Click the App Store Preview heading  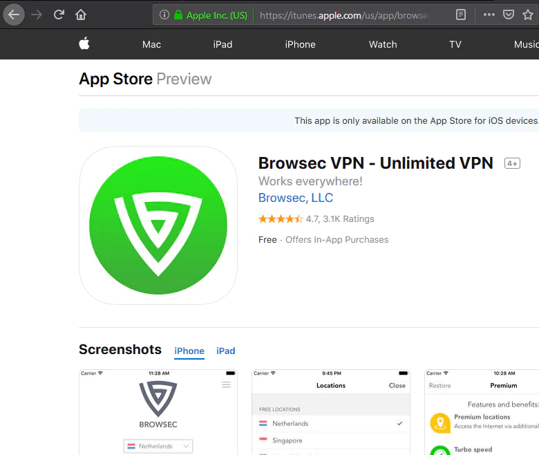click(145, 79)
